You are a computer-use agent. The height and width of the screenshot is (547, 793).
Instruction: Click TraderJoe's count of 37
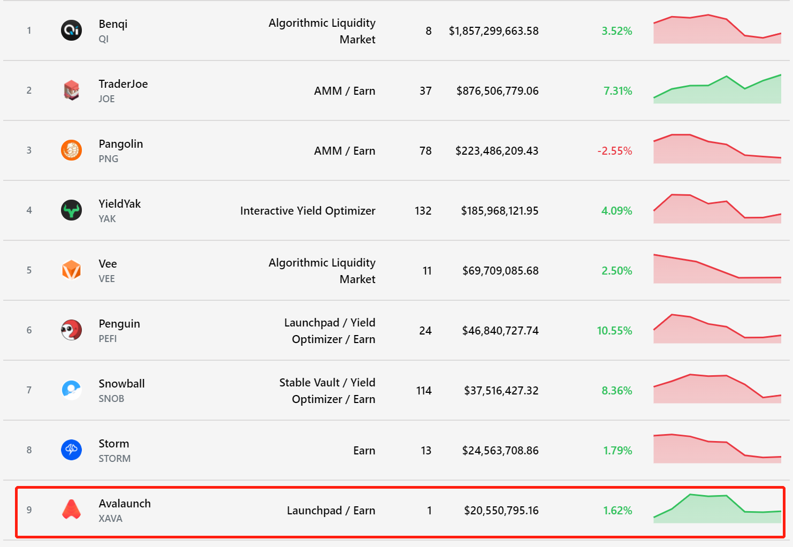(425, 91)
